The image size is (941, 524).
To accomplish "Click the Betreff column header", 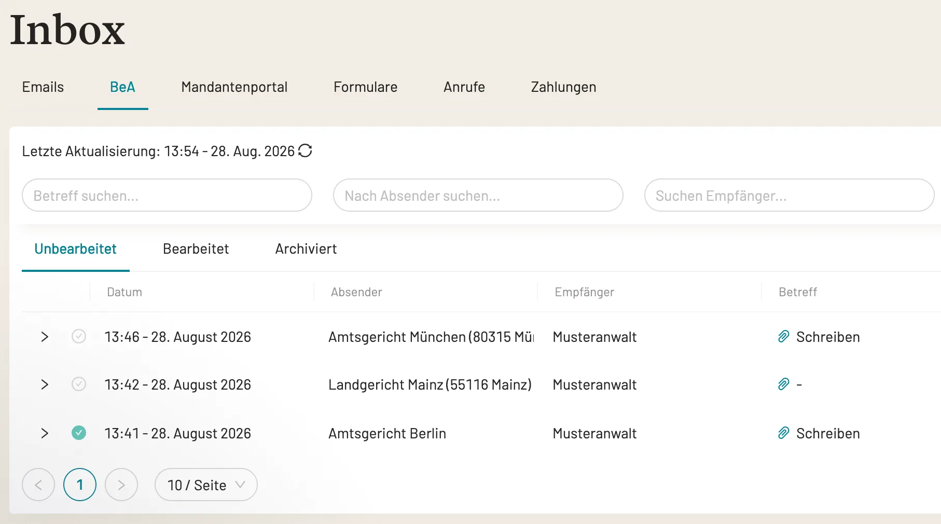I will coord(798,292).
